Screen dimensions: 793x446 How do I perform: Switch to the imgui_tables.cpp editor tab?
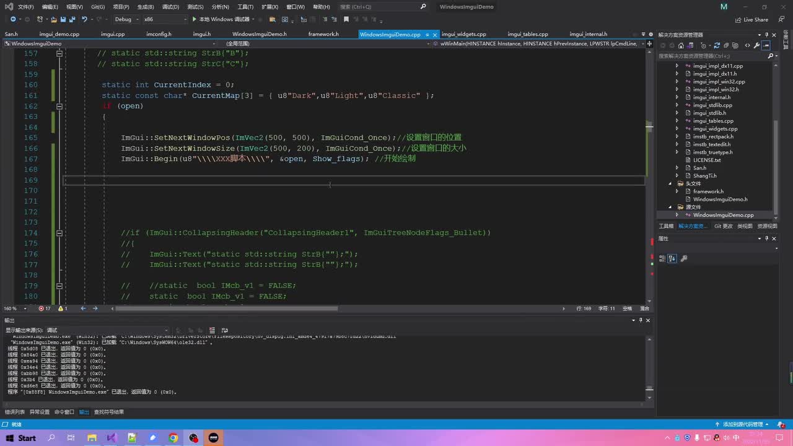coord(528,34)
